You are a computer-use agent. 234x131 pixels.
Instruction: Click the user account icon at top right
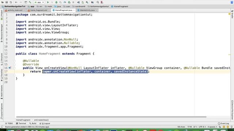pyautogui.click(x=232, y=3)
